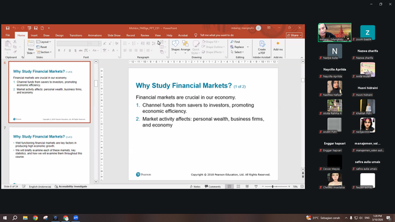Image resolution: width=395 pixels, height=222 pixels.
Task: Click the spell check status icon
Action: pyautogui.click(x=23, y=186)
